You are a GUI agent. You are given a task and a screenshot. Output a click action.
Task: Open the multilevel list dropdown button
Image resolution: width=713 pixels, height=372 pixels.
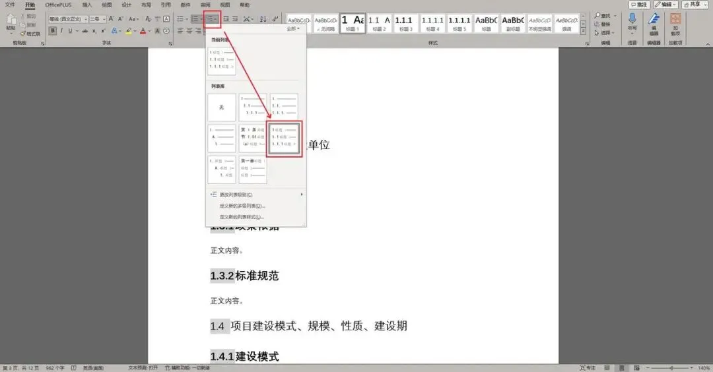pos(212,19)
